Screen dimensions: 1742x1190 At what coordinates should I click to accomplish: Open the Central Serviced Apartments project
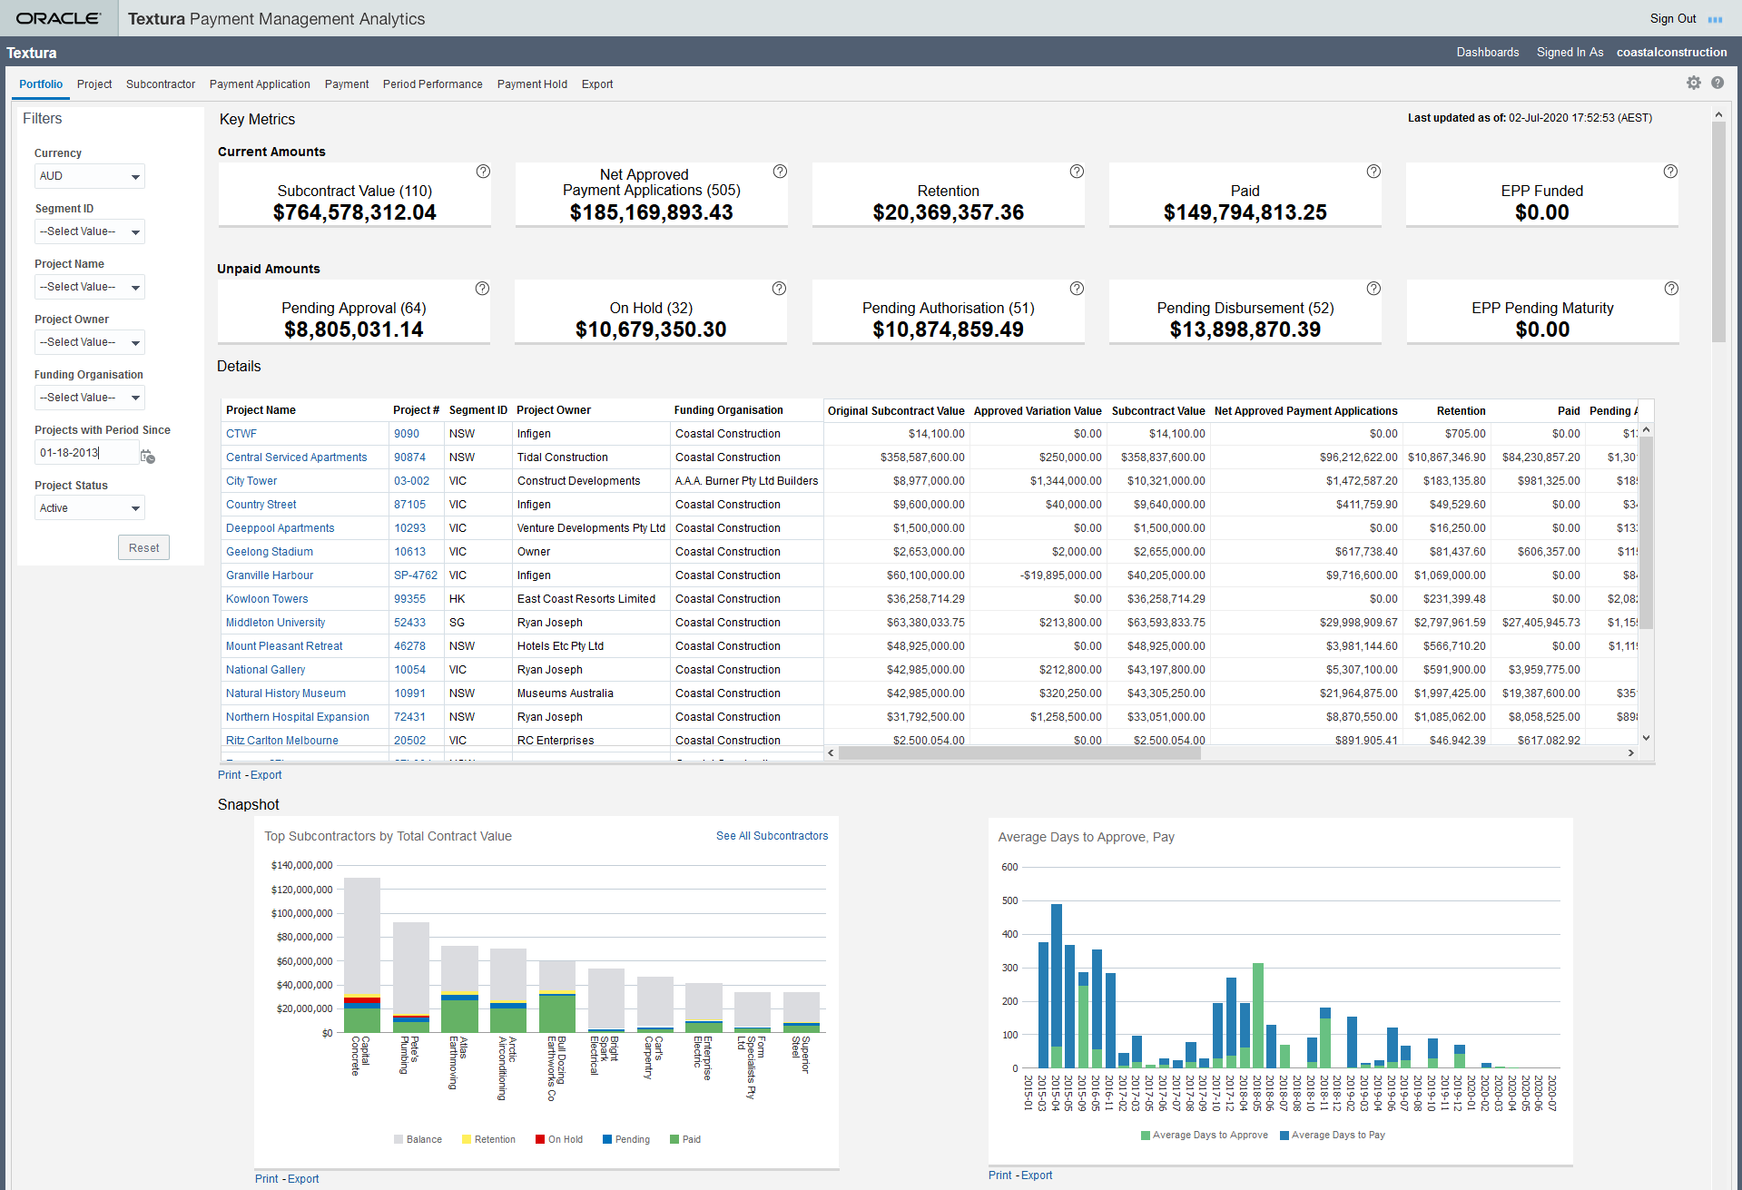(x=297, y=457)
